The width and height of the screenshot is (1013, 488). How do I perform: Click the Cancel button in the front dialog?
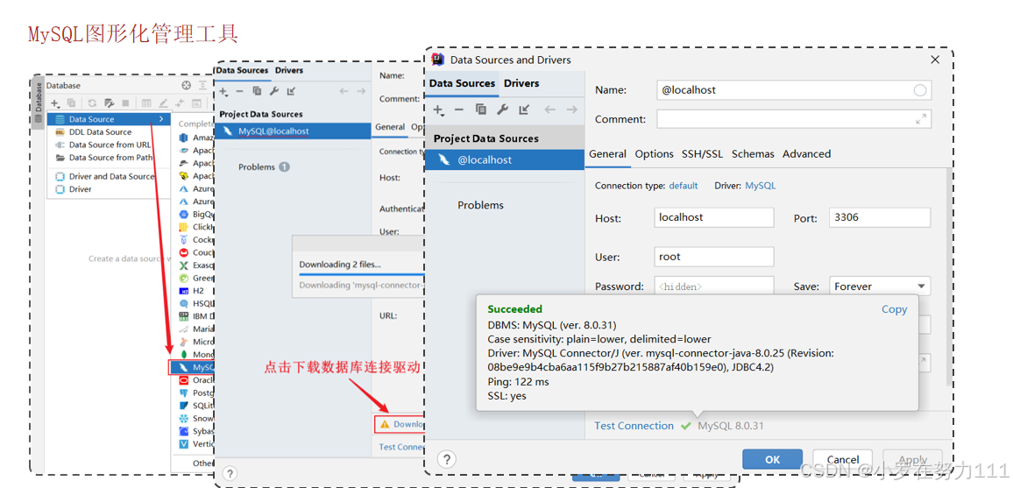842,460
